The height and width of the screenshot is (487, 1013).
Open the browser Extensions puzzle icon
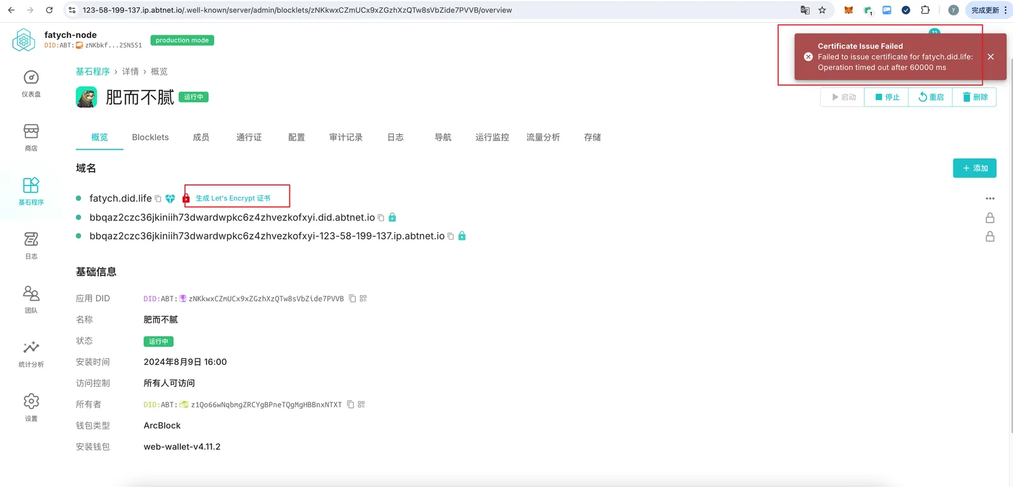click(925, 10)
